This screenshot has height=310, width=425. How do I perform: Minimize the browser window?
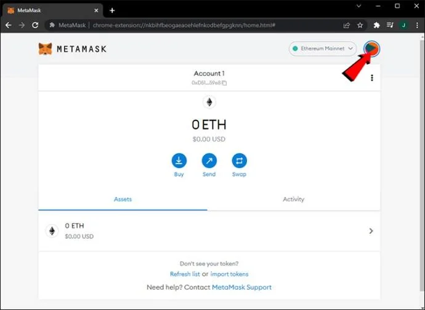[x=378, y=6]
